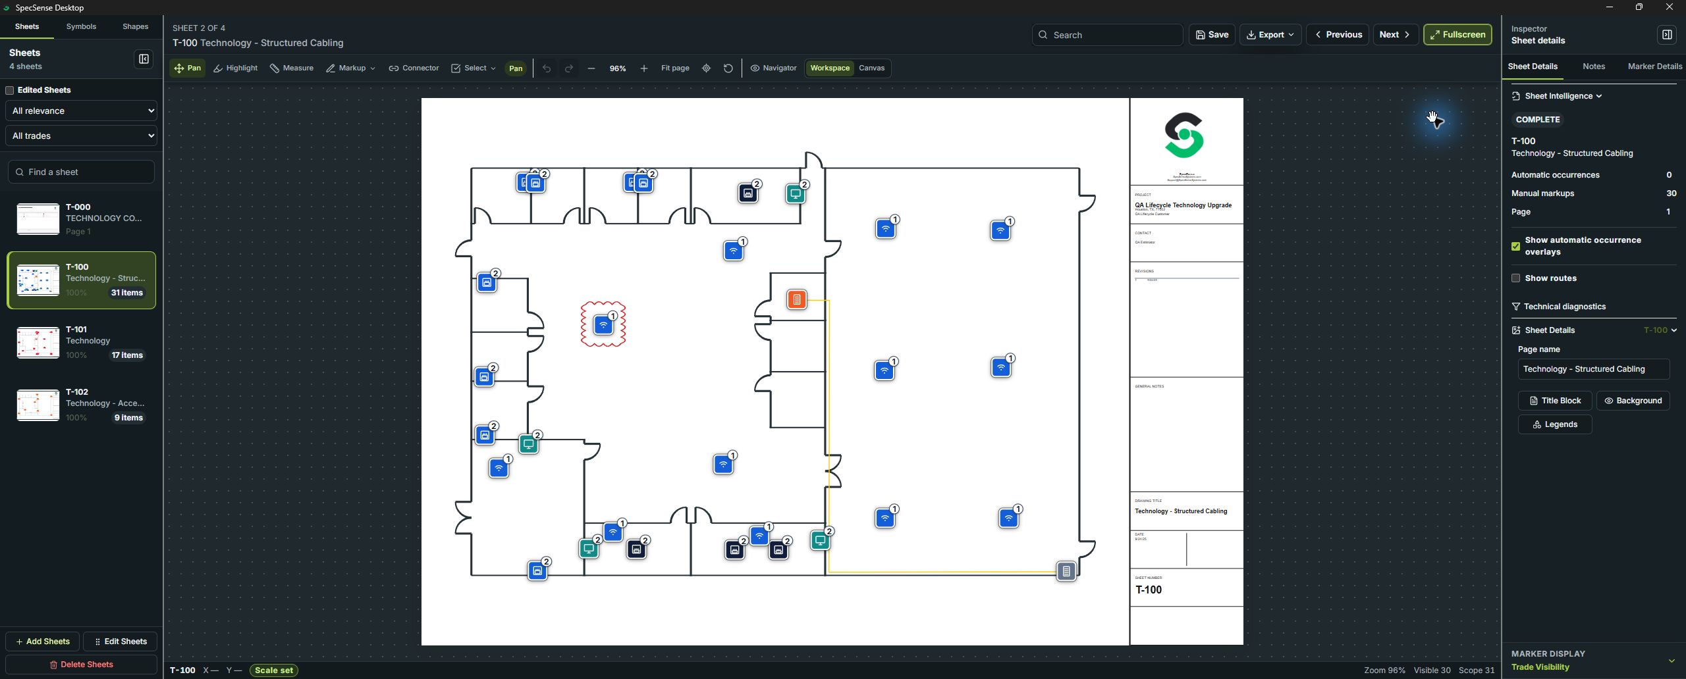This screenshot has width=1686, height=679.
Task: Open the T-000 sheet thumbnail
Action: pos(38,219)
